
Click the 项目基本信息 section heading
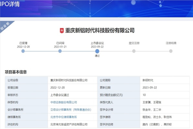(x=16, y=72)
